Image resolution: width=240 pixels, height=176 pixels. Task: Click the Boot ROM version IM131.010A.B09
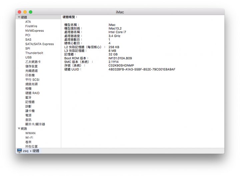[120, 58]
